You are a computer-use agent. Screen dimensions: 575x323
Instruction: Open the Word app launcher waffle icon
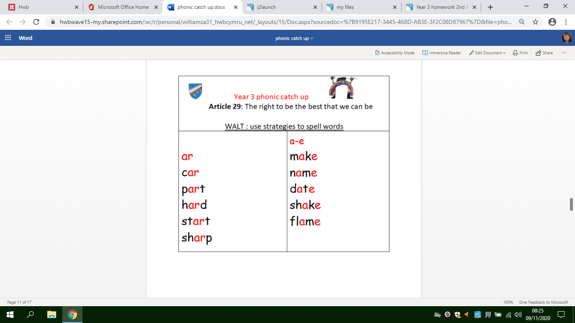tap(8, 38)
